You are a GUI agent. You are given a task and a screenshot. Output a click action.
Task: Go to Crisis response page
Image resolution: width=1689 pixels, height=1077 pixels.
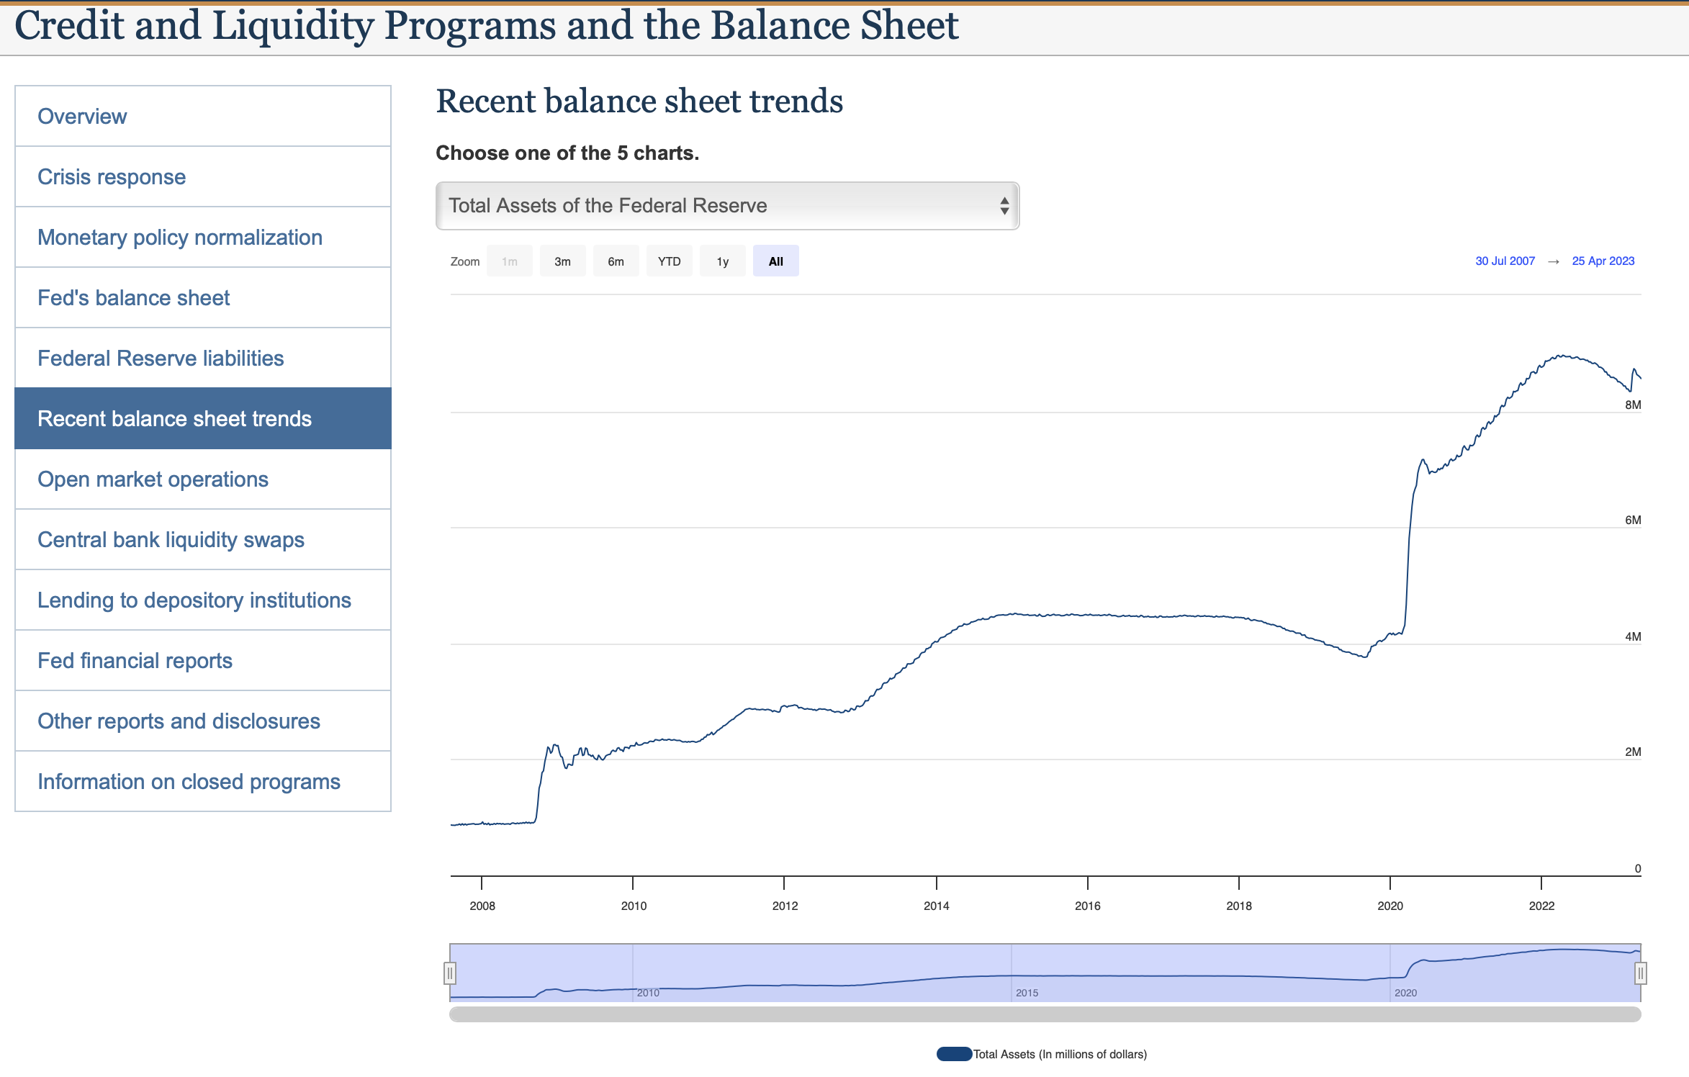(x=112, y=176)
